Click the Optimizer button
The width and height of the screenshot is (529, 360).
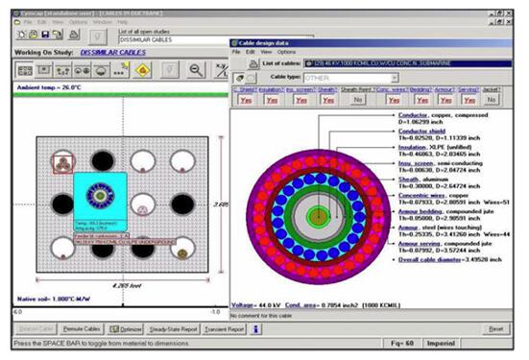click(x=126, y=329)
